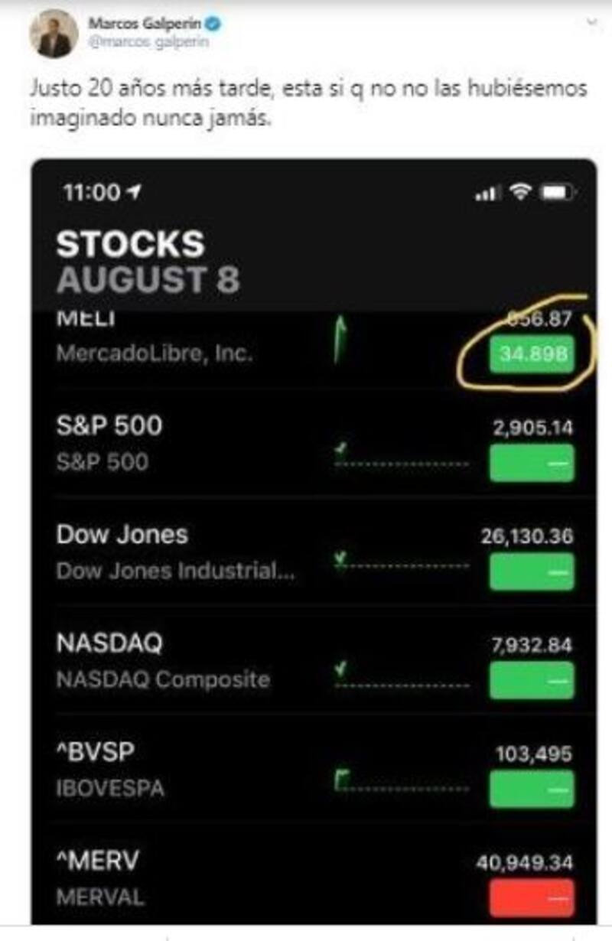Screen dimensions: 612x941
Task: Tap the MercadoLibre sparkline chart
Action: (x=337, y=341)
